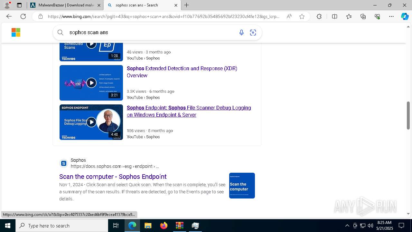
Task: Open the tab actions menu icon
Action: point(19,5)
